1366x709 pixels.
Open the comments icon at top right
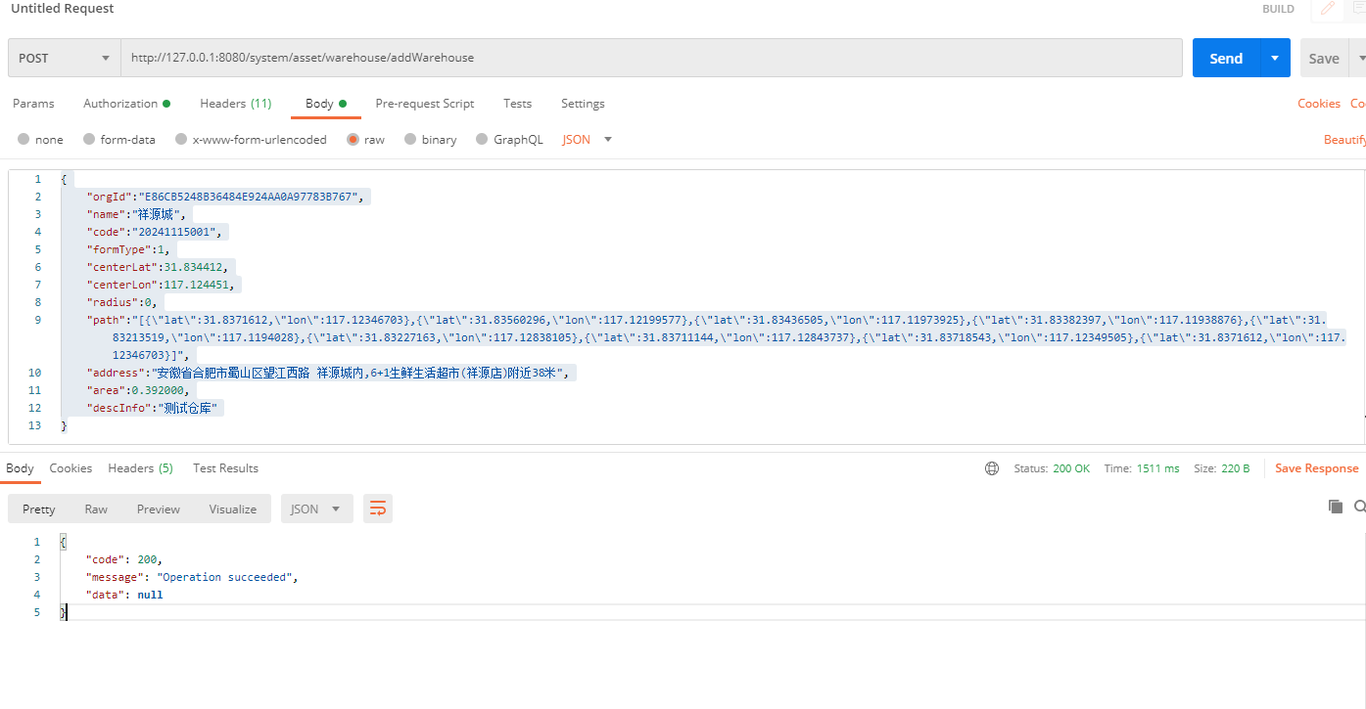pyautogui.click(x=1357, y=9)
